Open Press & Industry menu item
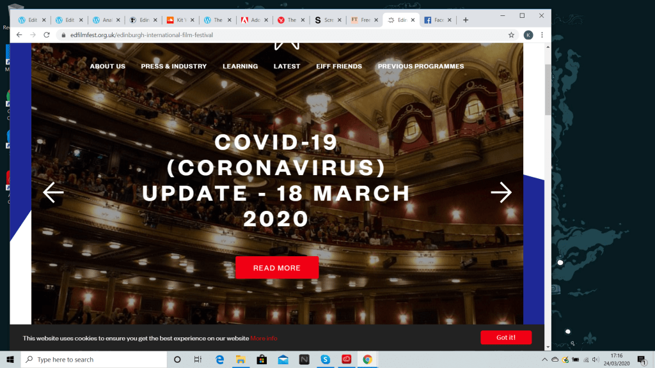Screen dimensions: 655x368 tap(173, 66)
